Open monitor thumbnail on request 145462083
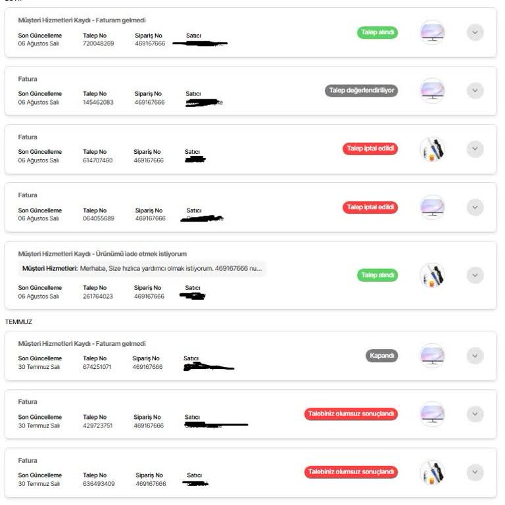This screenshot has width=505, height=505. [x=432, y=91]
